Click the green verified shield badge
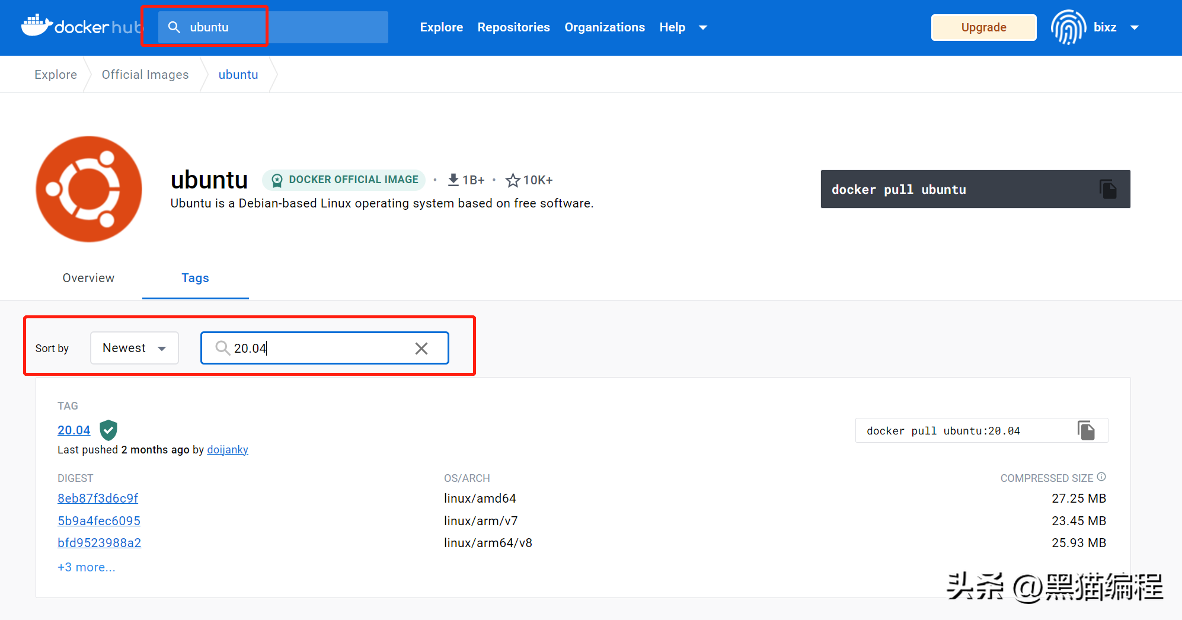1182x620 pixels. pos(108,430)
